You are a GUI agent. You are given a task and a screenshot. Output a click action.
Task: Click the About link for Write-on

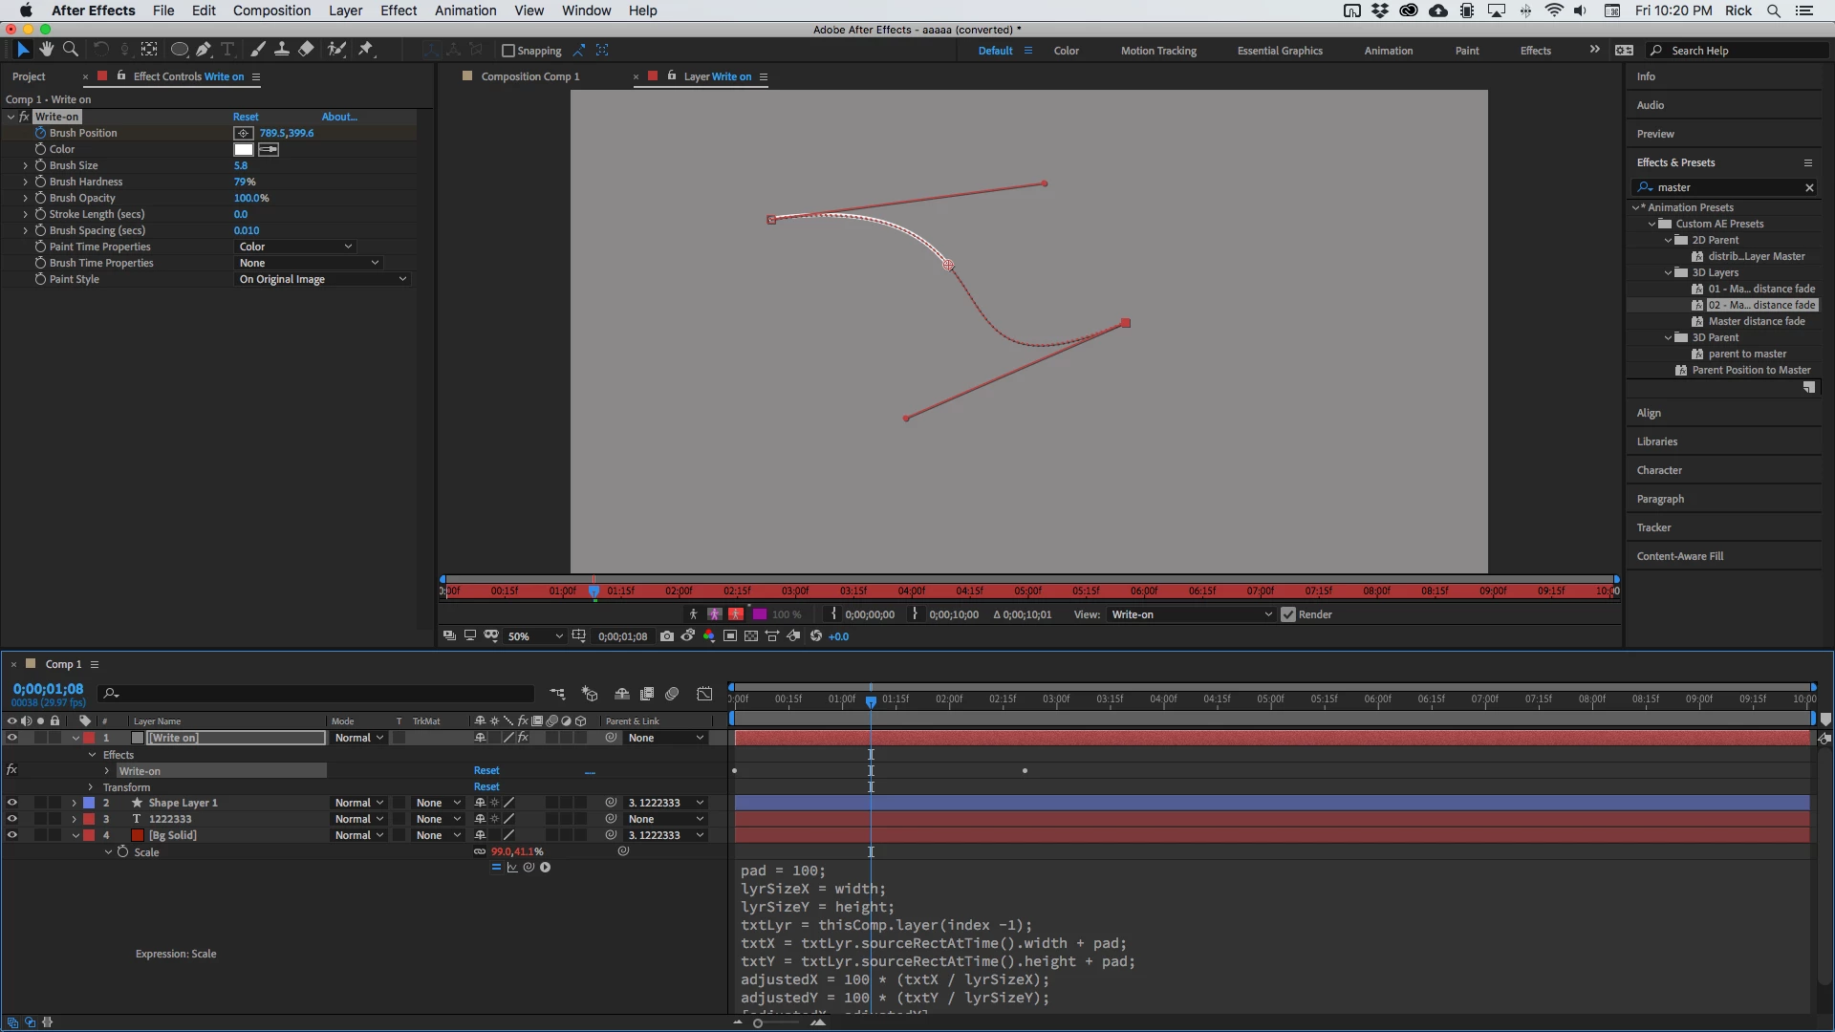[x=338, y=117]
